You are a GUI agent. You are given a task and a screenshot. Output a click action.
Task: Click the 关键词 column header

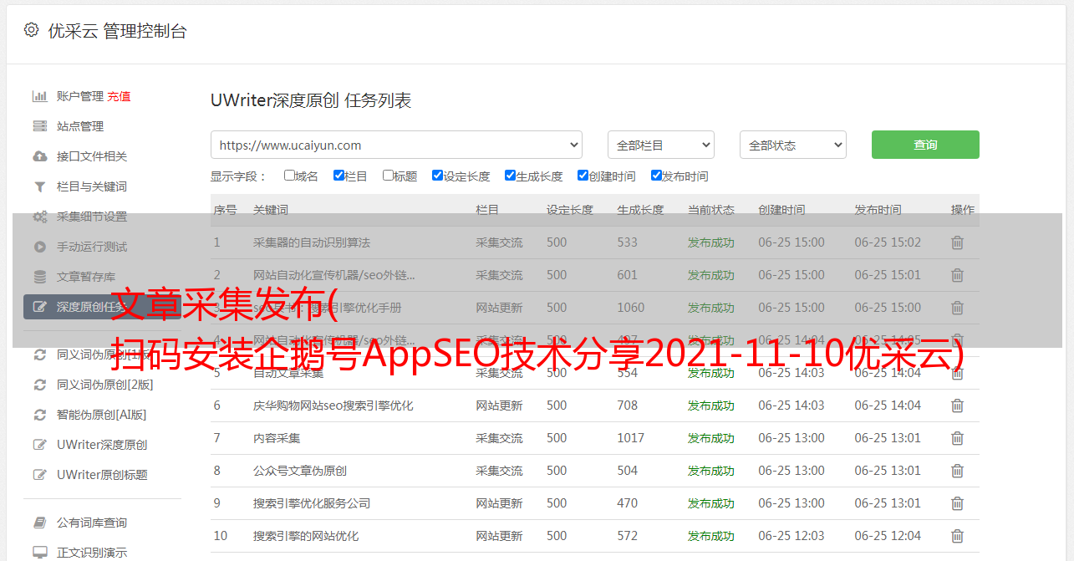coord(271,210)
